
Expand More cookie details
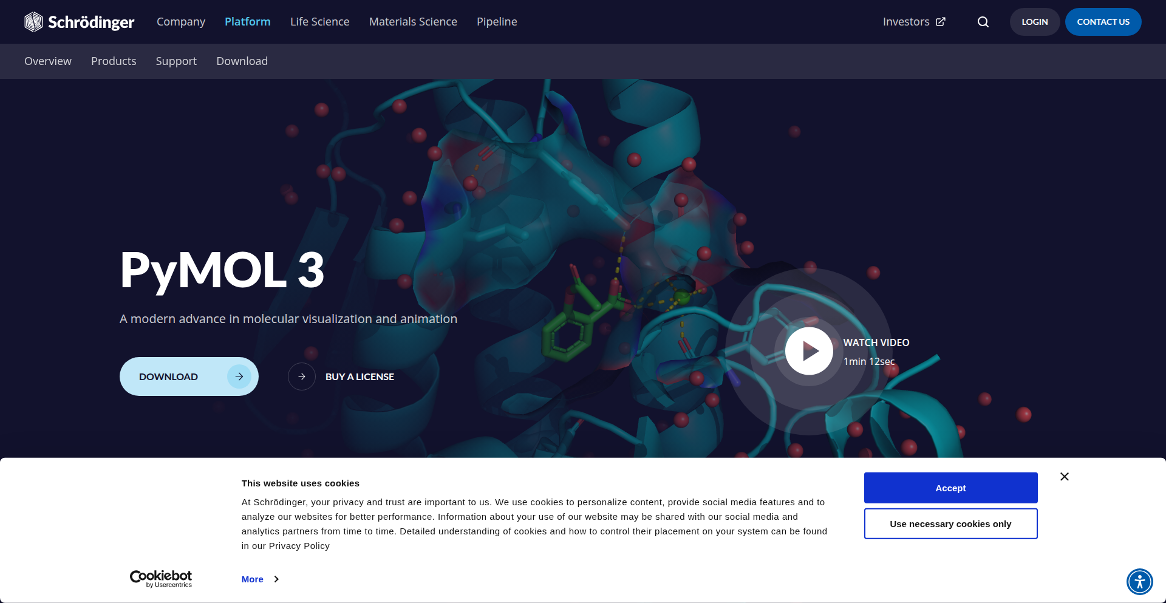(260, 579)
